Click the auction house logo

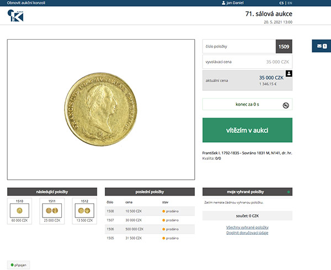point(15,17)
